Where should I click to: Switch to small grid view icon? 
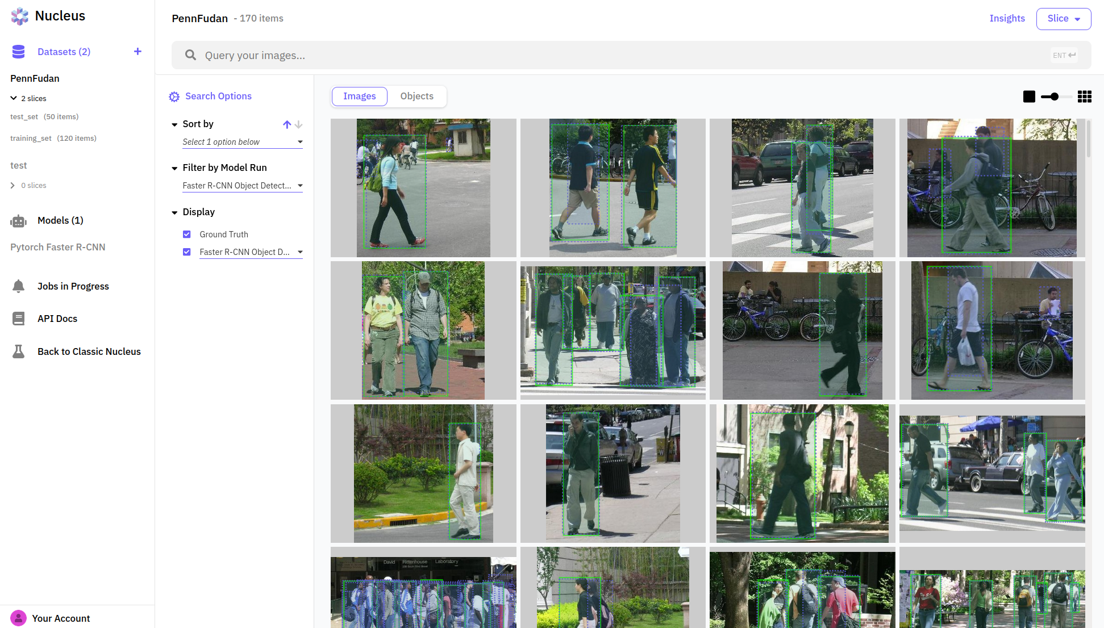click(x=1085, y=97)
